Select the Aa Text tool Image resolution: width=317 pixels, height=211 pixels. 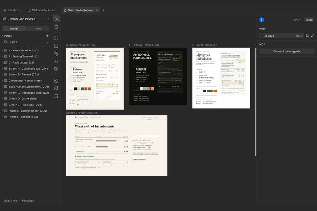56,61
